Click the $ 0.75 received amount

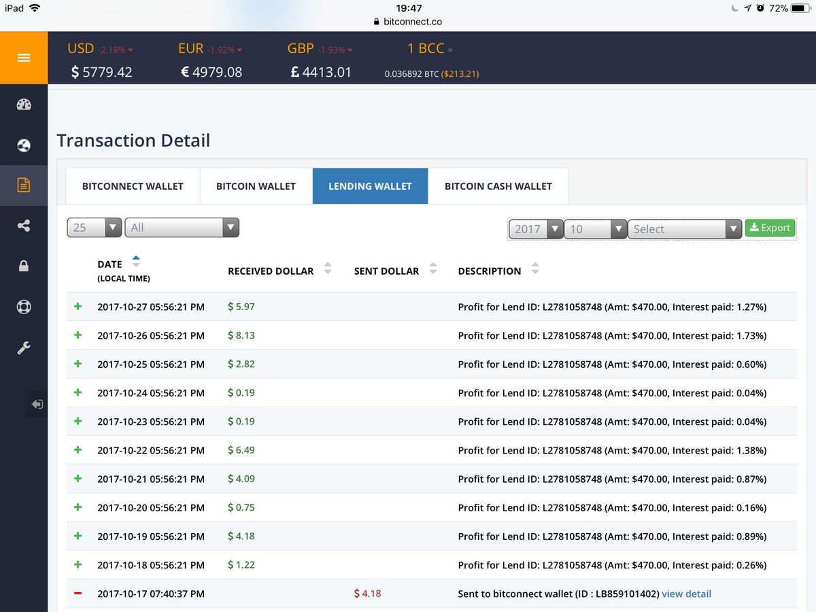241,507
